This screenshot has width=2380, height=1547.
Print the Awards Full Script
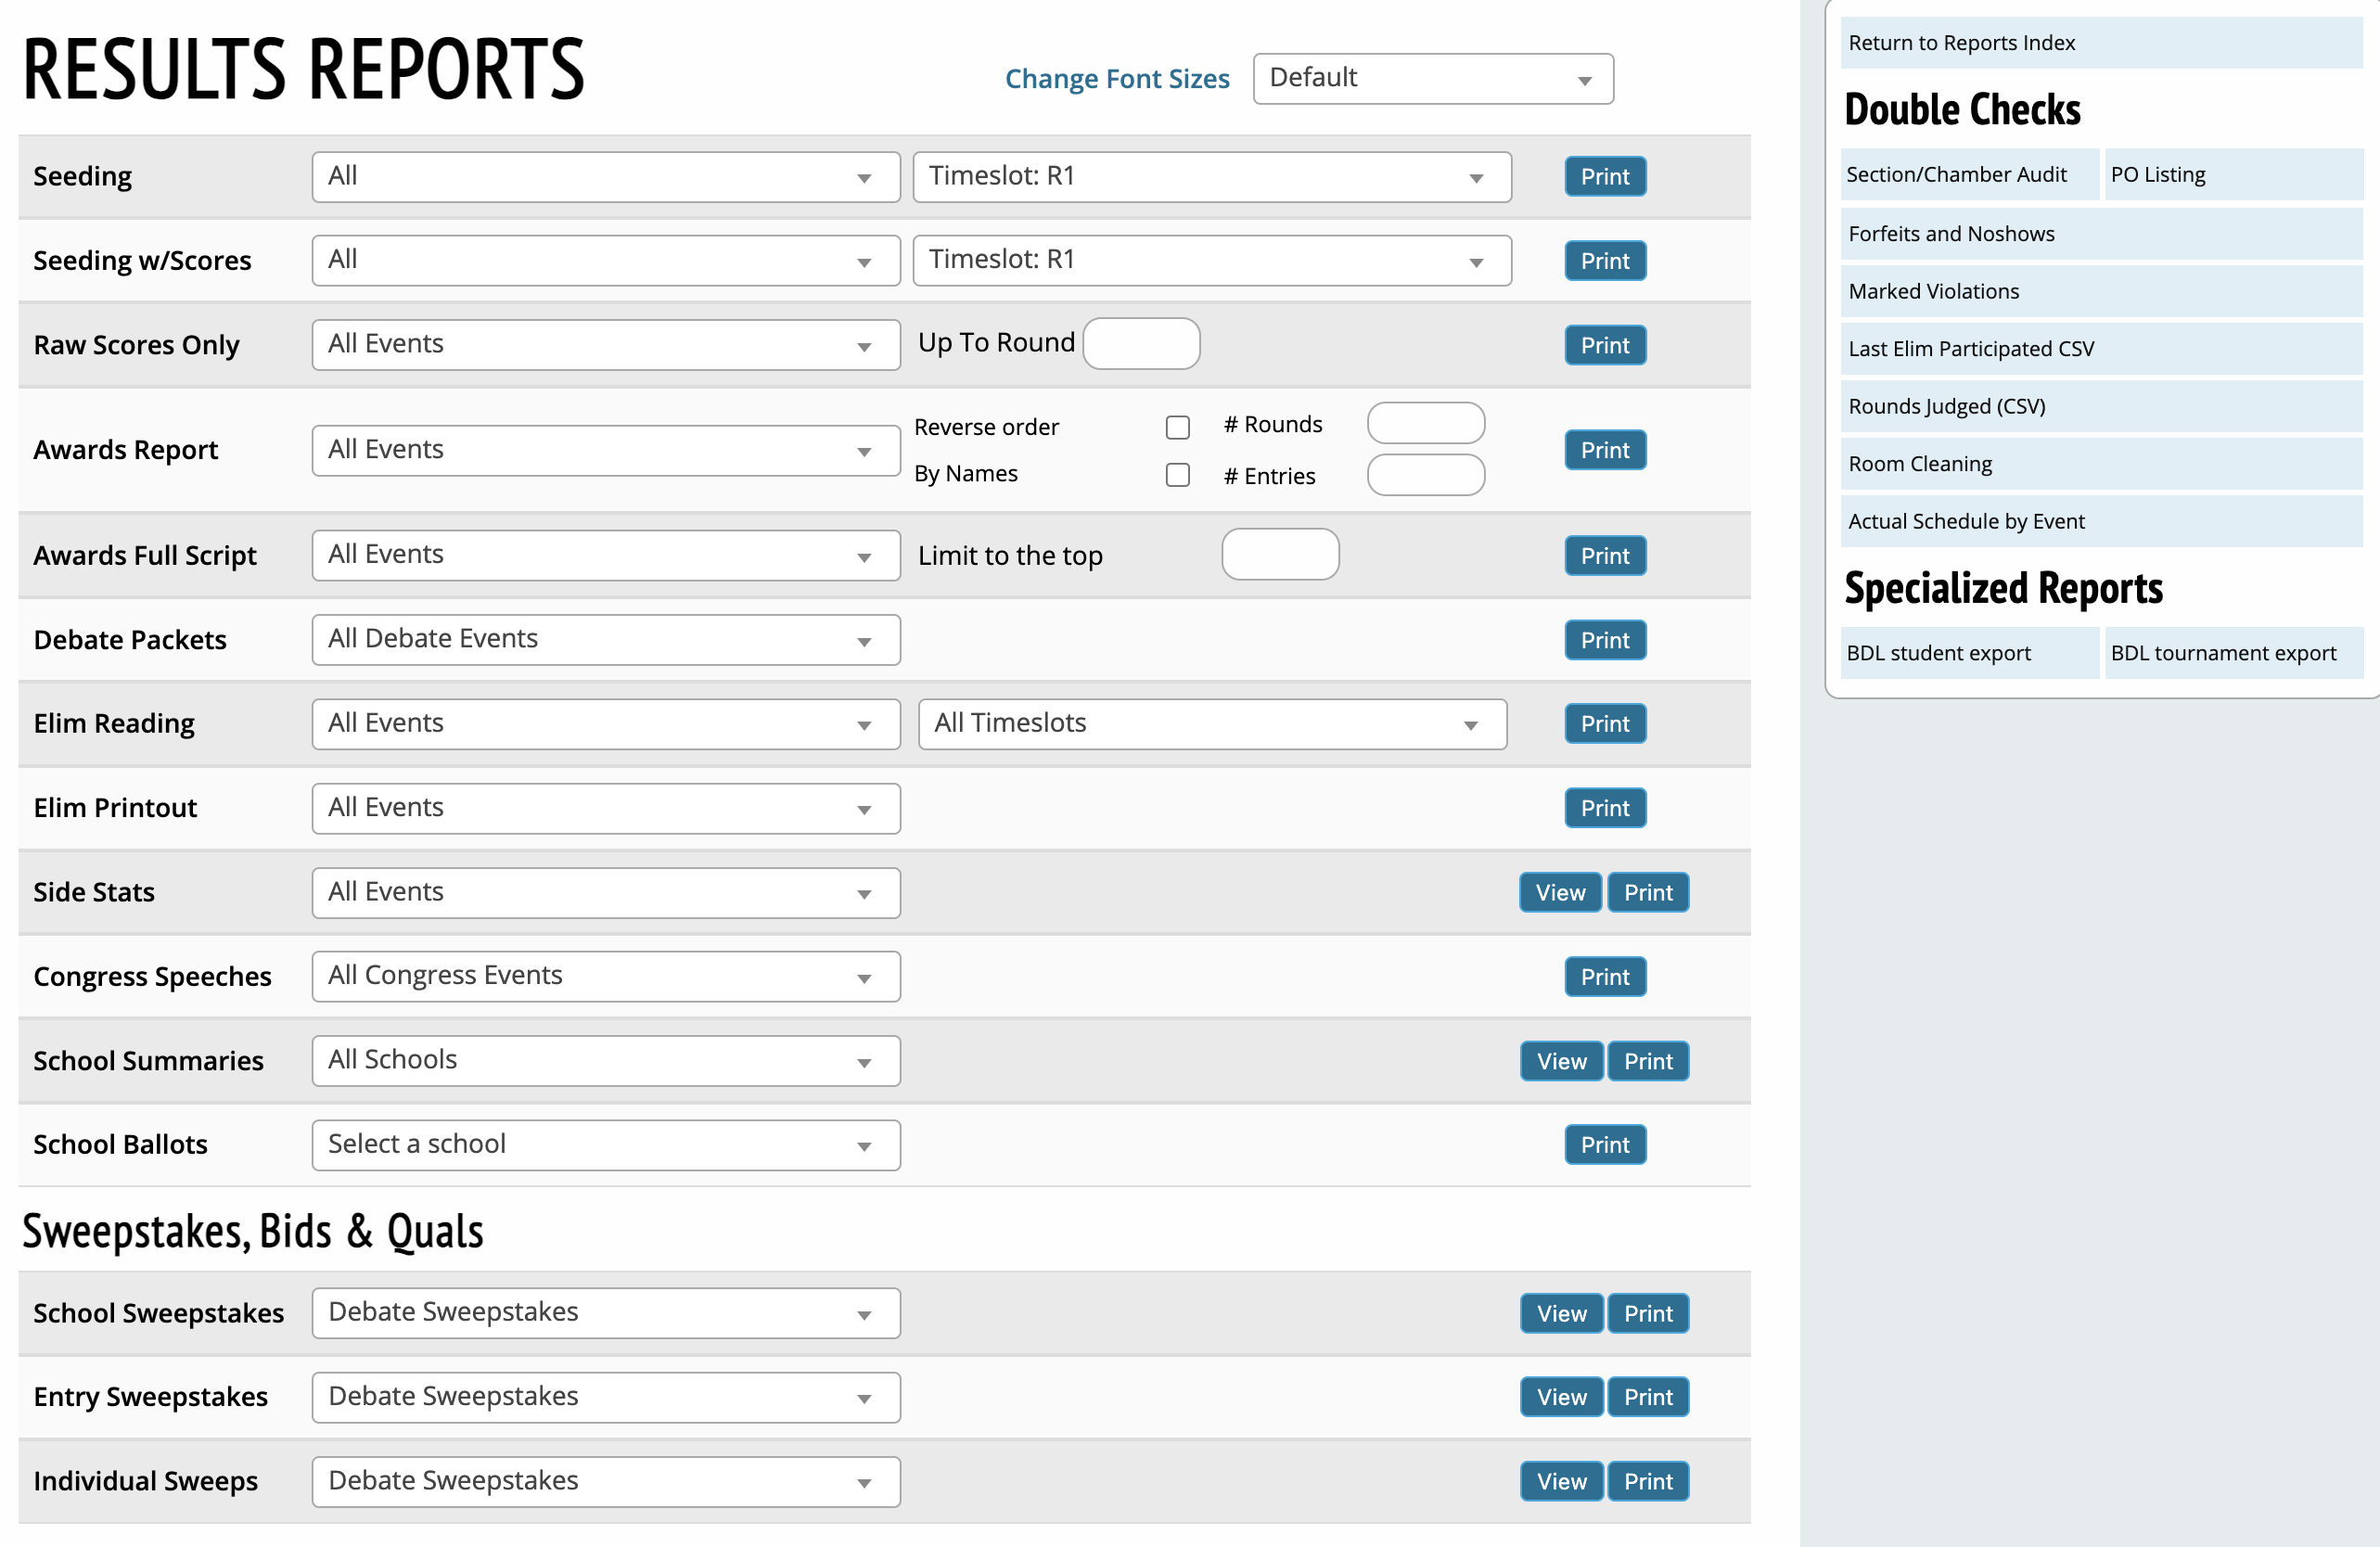1604,555
